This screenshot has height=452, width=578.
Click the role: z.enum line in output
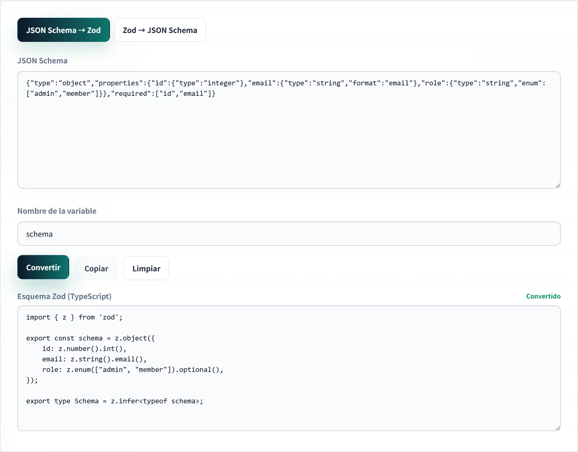click(133, 370)
